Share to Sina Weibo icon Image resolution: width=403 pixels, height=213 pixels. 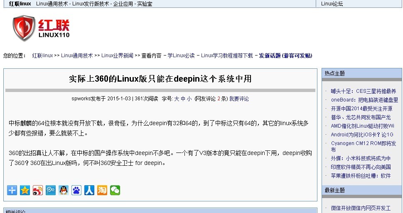click(38, 190)
